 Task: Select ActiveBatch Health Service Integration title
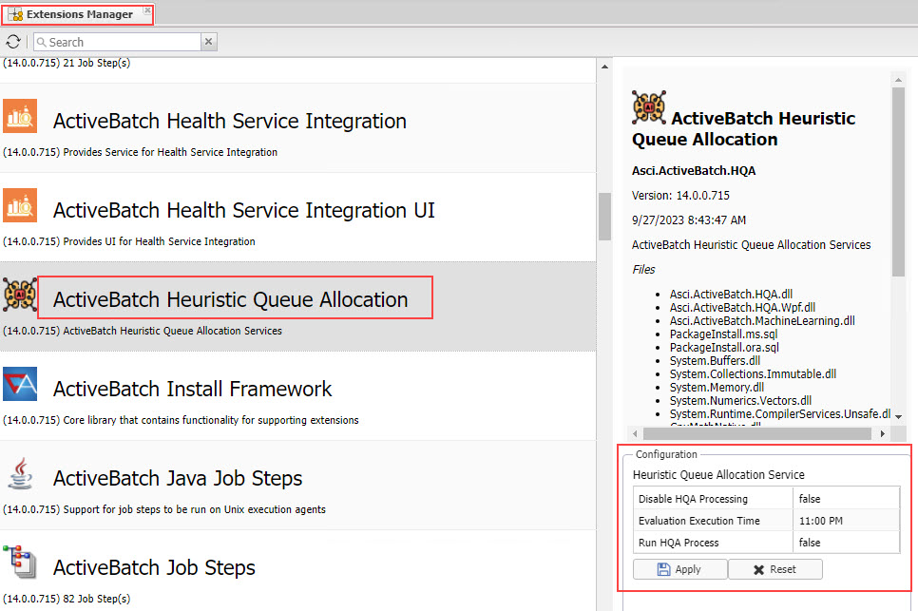click(x=230, y=121)
